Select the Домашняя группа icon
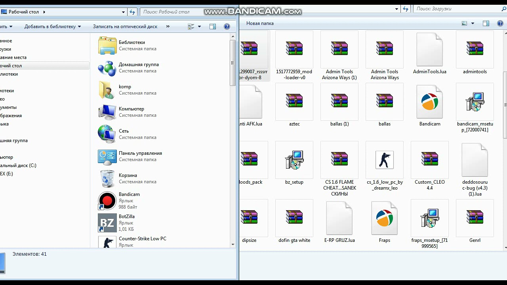The width and height of the screenshot is (507, 285). point(107,68)
